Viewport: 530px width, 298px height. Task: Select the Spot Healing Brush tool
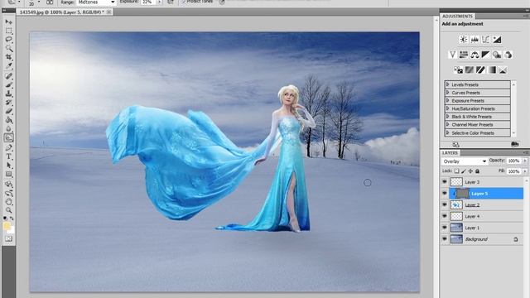[x=9, y=76]
